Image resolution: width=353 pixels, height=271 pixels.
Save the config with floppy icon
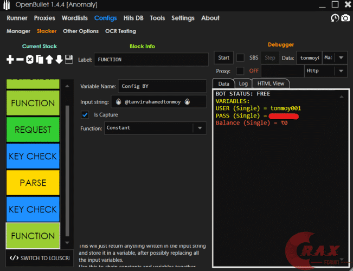pyautogui.click(x=69, y=59)
